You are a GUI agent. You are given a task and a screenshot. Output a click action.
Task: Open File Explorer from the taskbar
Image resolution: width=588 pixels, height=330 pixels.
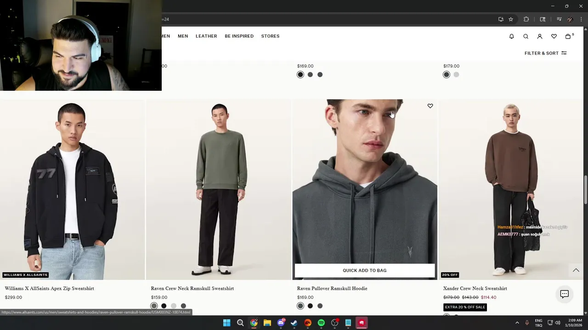pos(267,323)
